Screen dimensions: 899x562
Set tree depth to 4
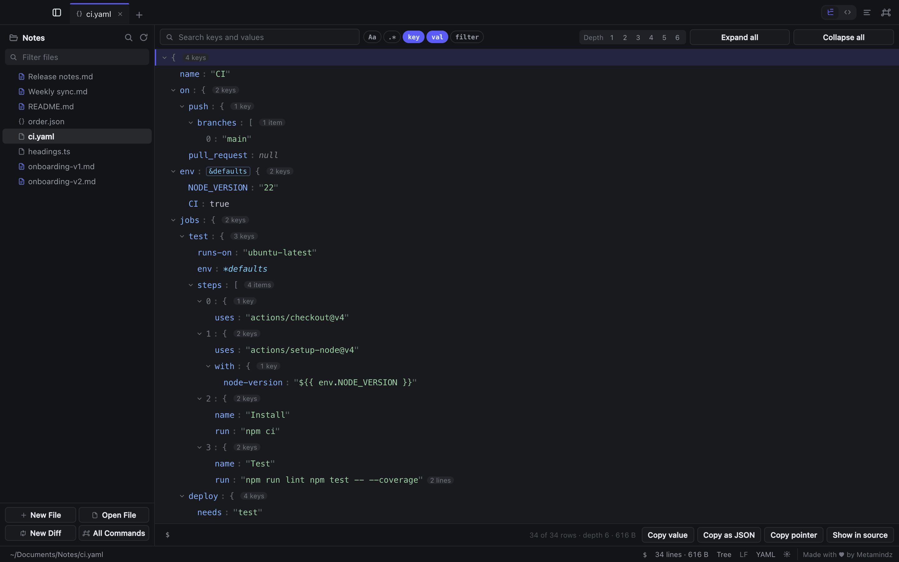pyautogui.click(x=651, y=37)
